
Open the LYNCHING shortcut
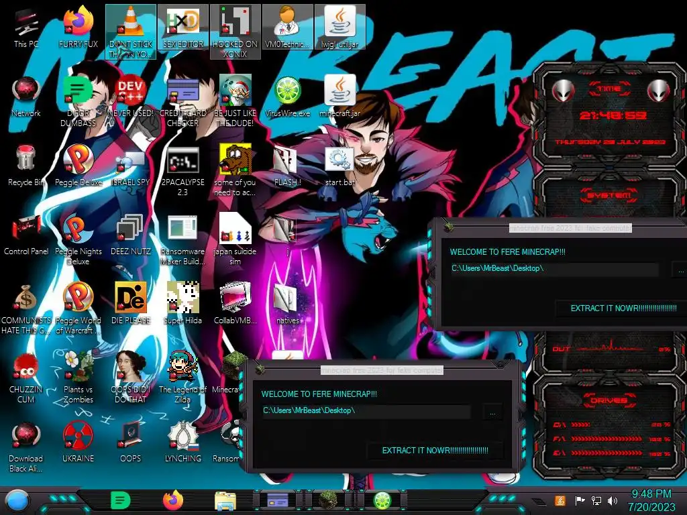pos(182,443)
